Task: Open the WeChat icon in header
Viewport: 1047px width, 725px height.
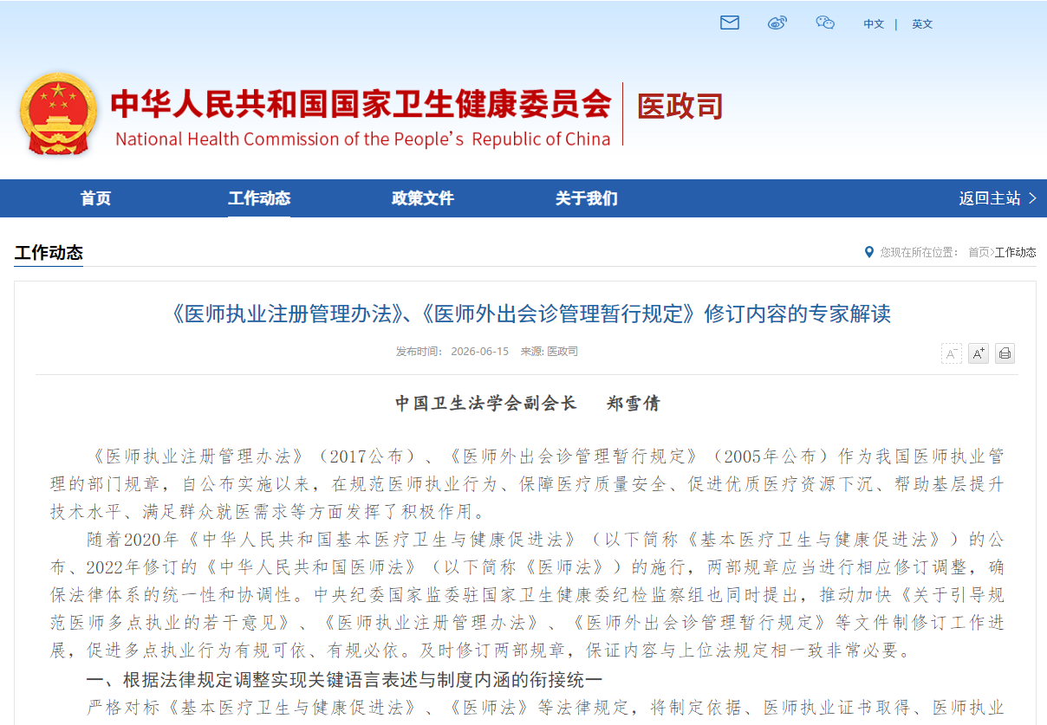Action: point(825,23)
